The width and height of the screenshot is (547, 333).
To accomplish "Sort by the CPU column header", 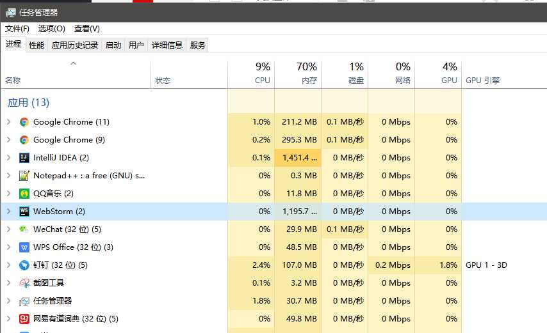I will pyautogui.click(x=251, y=75).
